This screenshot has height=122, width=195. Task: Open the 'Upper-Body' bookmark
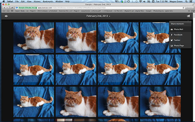click(25, 11)
